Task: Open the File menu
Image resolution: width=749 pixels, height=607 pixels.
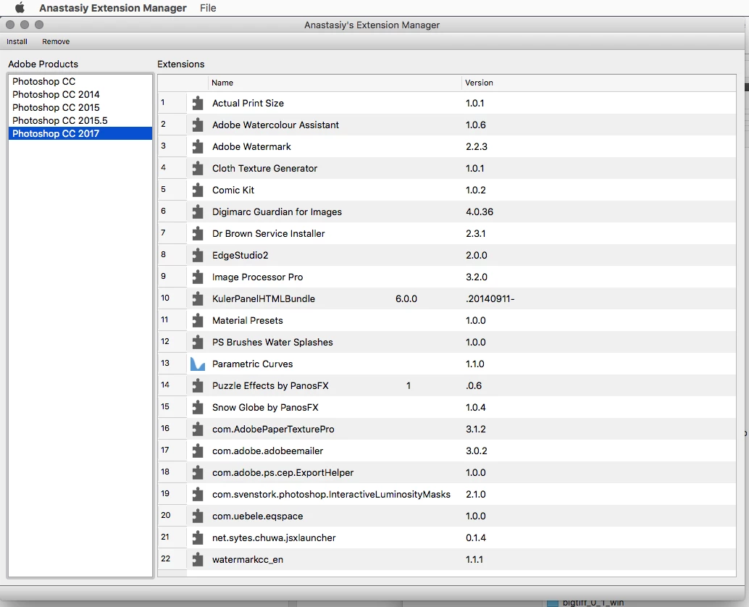Action: click(208, 8)
